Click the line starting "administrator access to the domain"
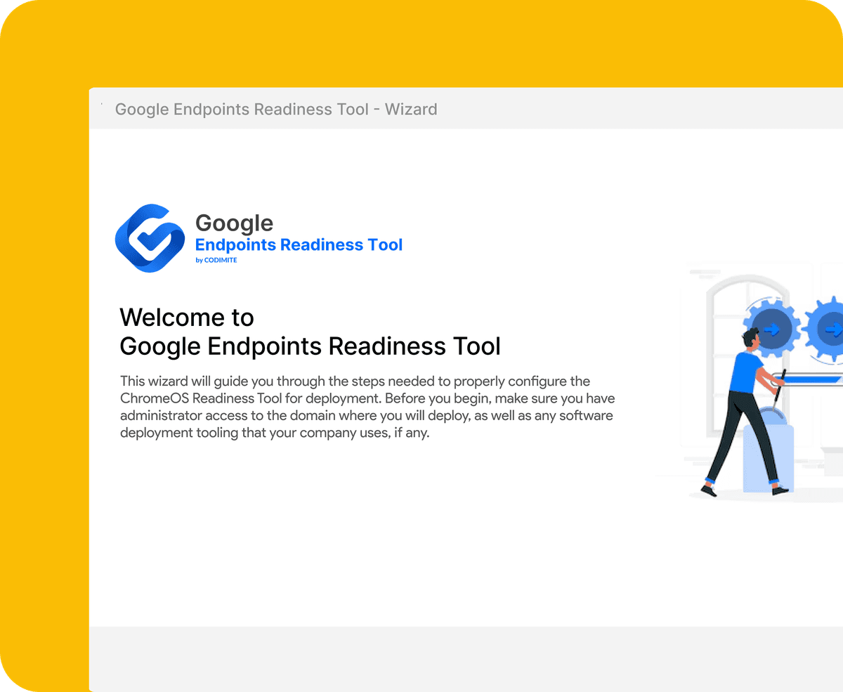Image resolution: width=843 pixels, height=692 pixels. (x=367, y=415)
